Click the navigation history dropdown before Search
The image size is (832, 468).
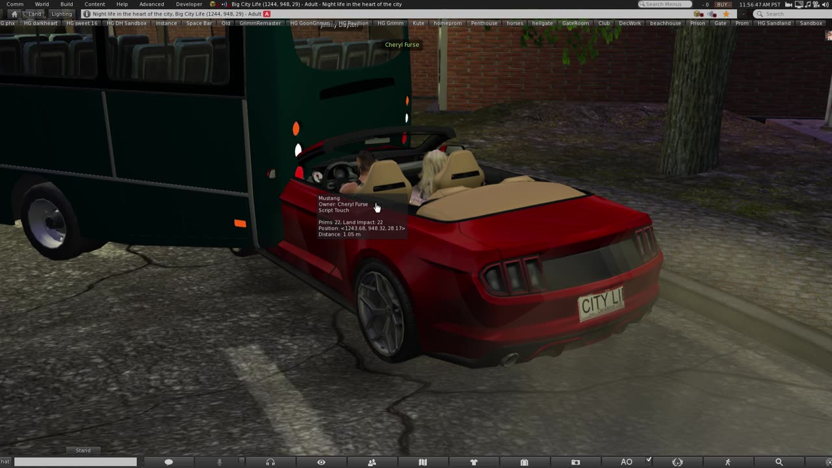tap(743, 14)
